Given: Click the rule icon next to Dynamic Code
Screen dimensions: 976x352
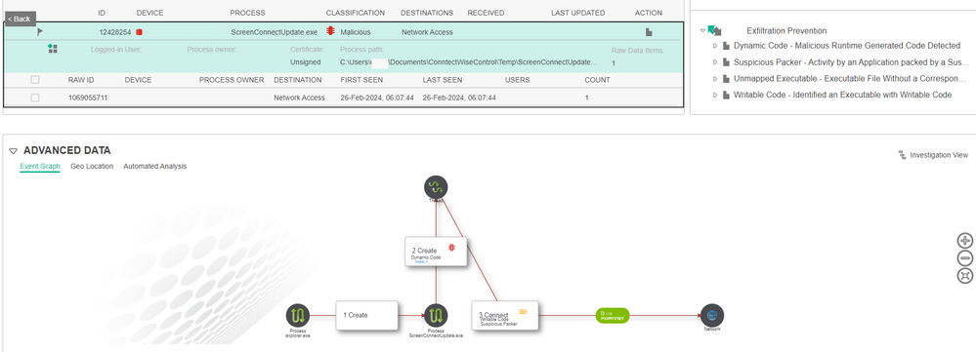Looking at the screenshot, I should click(726, 46).
